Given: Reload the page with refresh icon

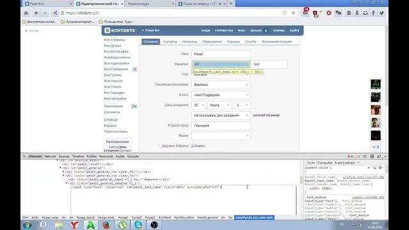Looking at the screenshot, I should point(284,13).
